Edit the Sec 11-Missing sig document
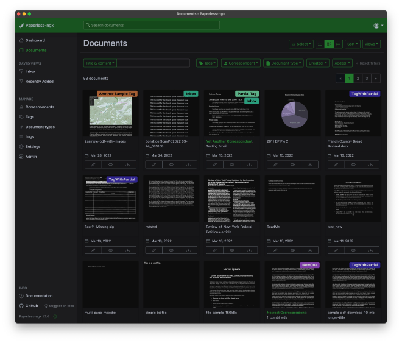The width and height of the screenshot is (402, 343). pyautogui.click(x=93, y=250)
